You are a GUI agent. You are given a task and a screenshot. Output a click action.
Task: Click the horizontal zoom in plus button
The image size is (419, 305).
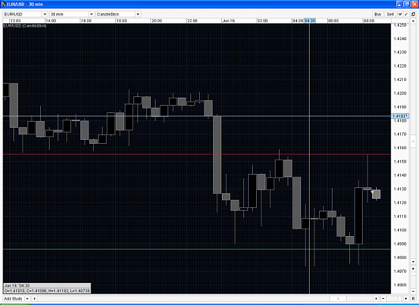(406, 298)
